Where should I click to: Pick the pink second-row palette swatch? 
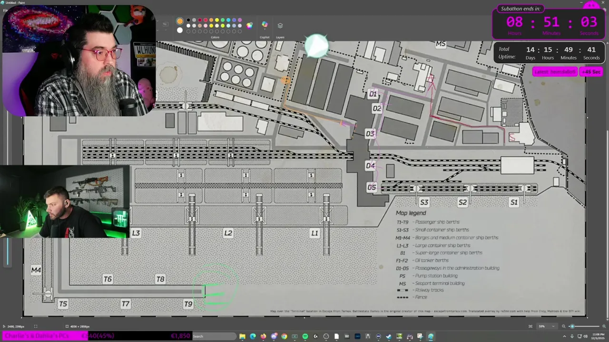pyautogui.click(x=206, y=26)
